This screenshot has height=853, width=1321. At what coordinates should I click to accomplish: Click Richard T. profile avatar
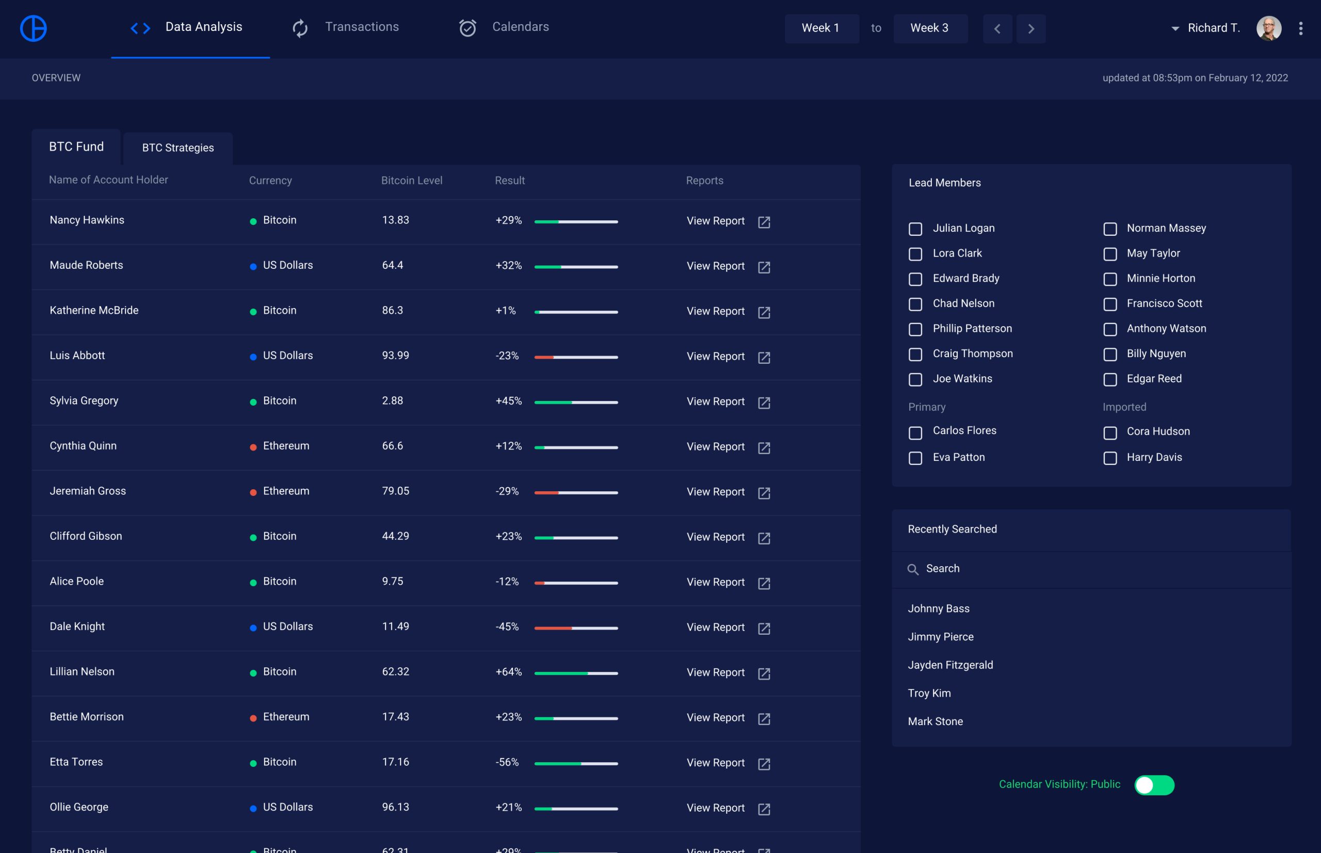tap(1268, 28)
